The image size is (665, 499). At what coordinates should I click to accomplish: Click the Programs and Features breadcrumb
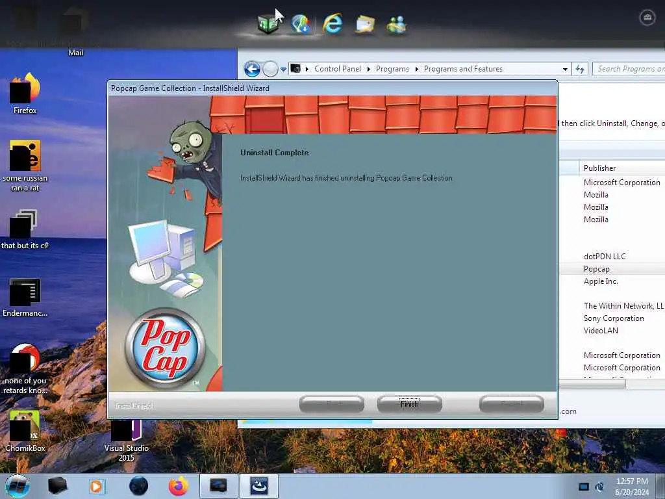[x=463, y=69]
